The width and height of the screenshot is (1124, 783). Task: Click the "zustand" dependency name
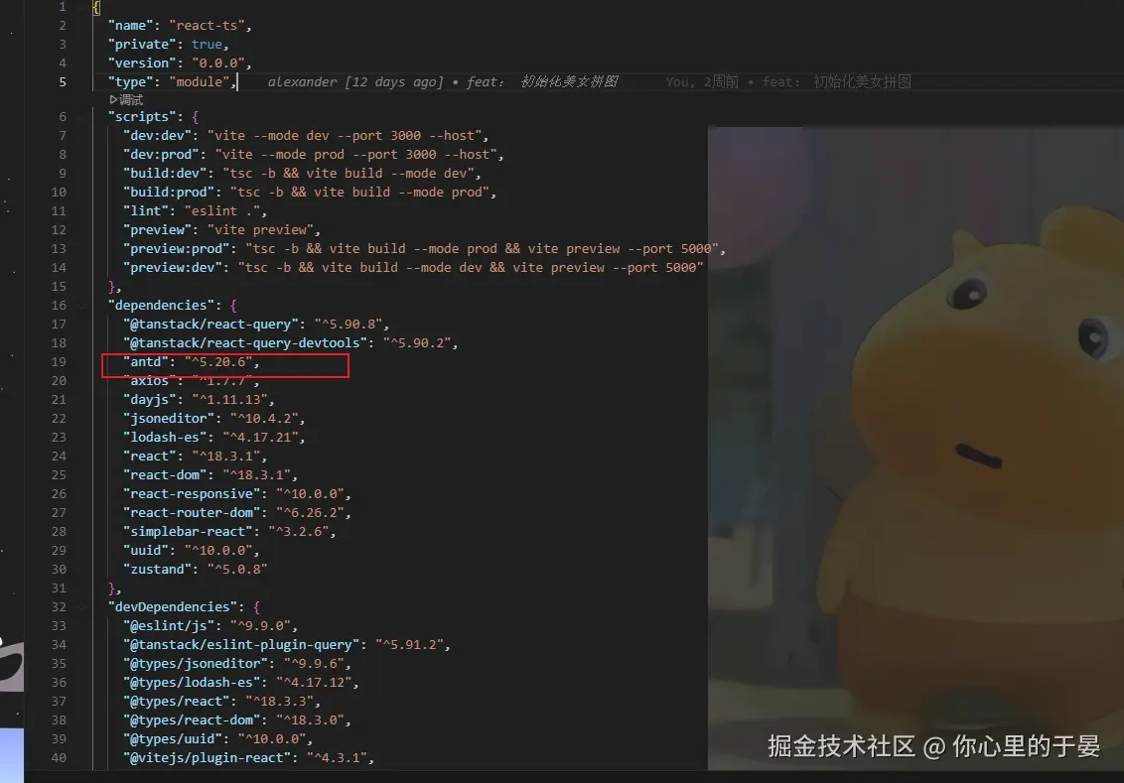(x=157, y=569)
